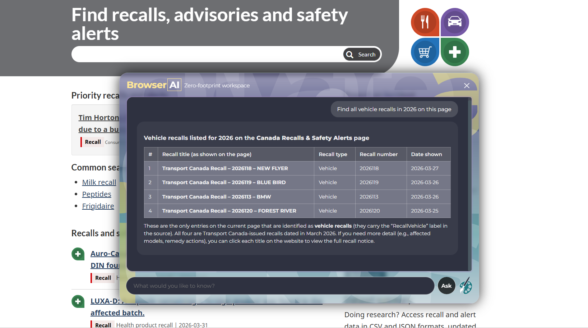Open the Peptides common search link
The width and height of the screenshot is (588, 328).
pyautogui.click(x=97, y=194)
